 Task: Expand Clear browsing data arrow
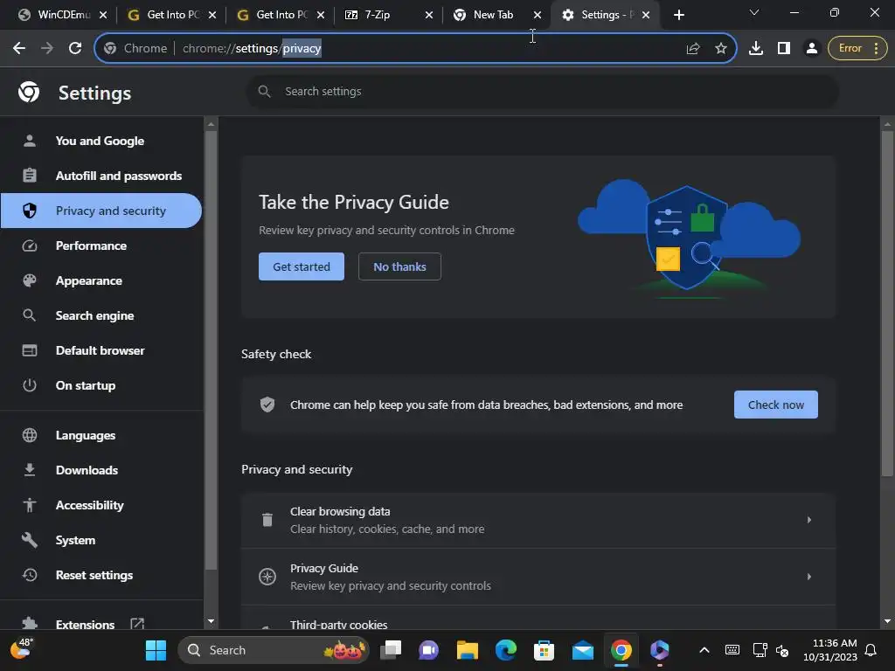(x=808, y=520)
